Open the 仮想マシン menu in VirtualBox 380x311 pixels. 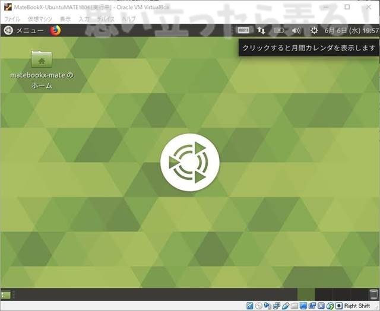point(40,19)
